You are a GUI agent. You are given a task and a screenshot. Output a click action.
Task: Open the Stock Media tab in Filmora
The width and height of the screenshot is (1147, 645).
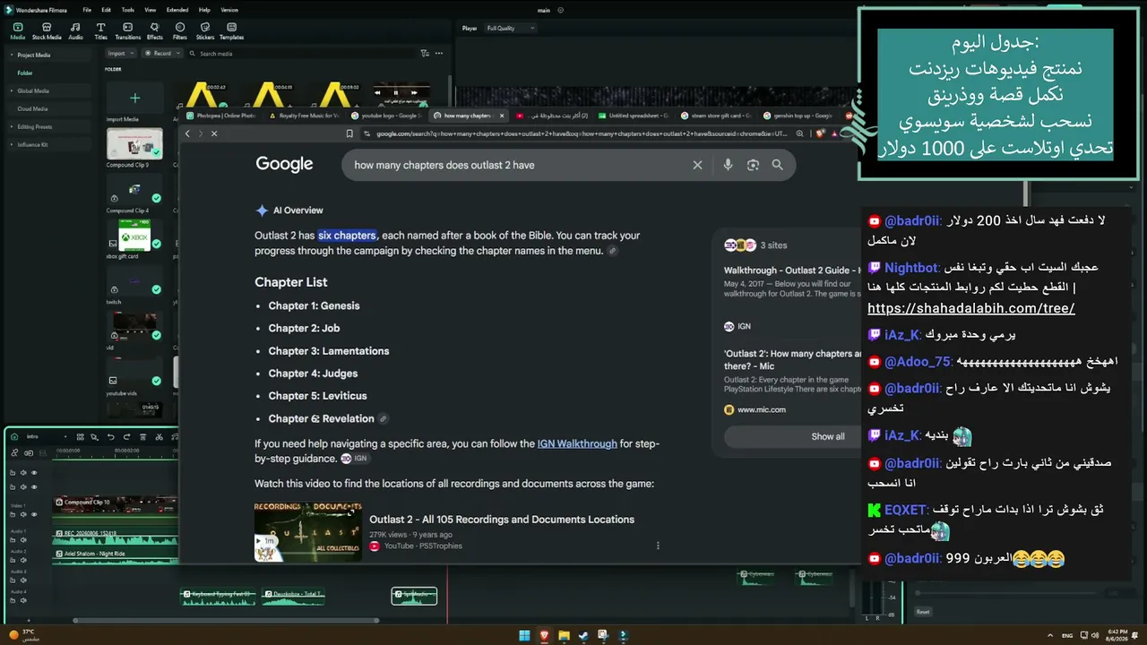[x=47, y=31]
